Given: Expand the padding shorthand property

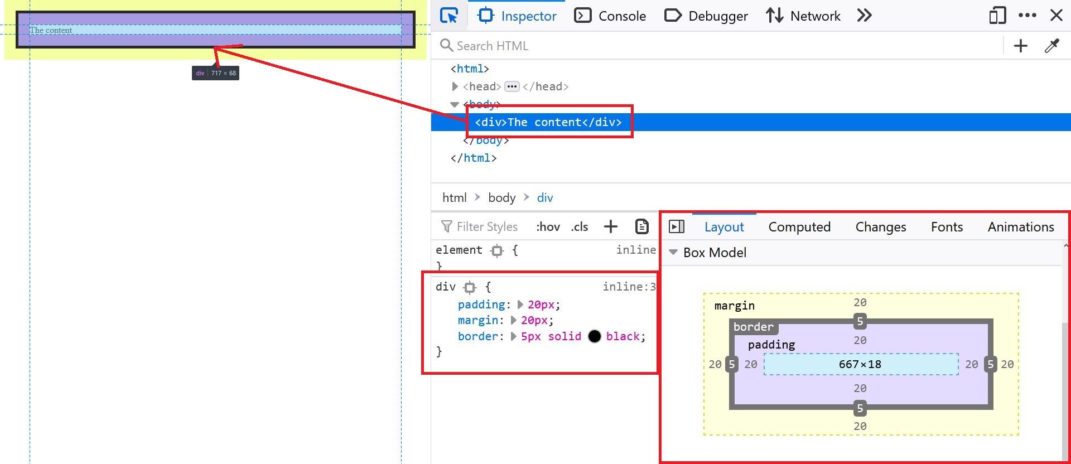Looking at the screenshot, I should [x=520, y=304].
